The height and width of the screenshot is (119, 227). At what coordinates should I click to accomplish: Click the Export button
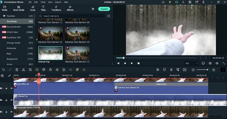tap(104, 9)
